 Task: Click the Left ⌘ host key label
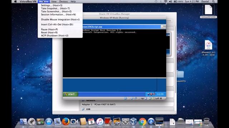(x=159, y=98)
